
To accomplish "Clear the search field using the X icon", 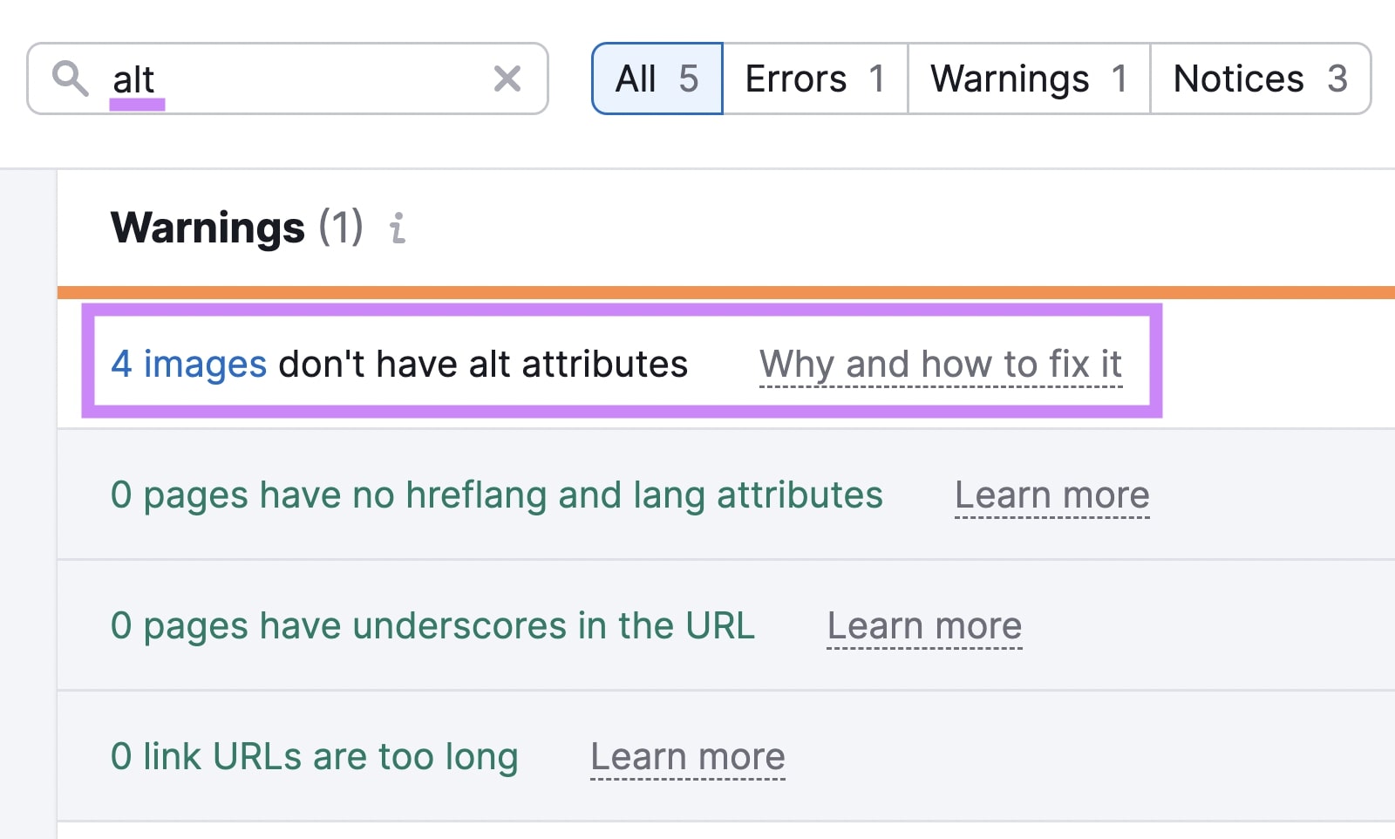I will click(507, 79).
